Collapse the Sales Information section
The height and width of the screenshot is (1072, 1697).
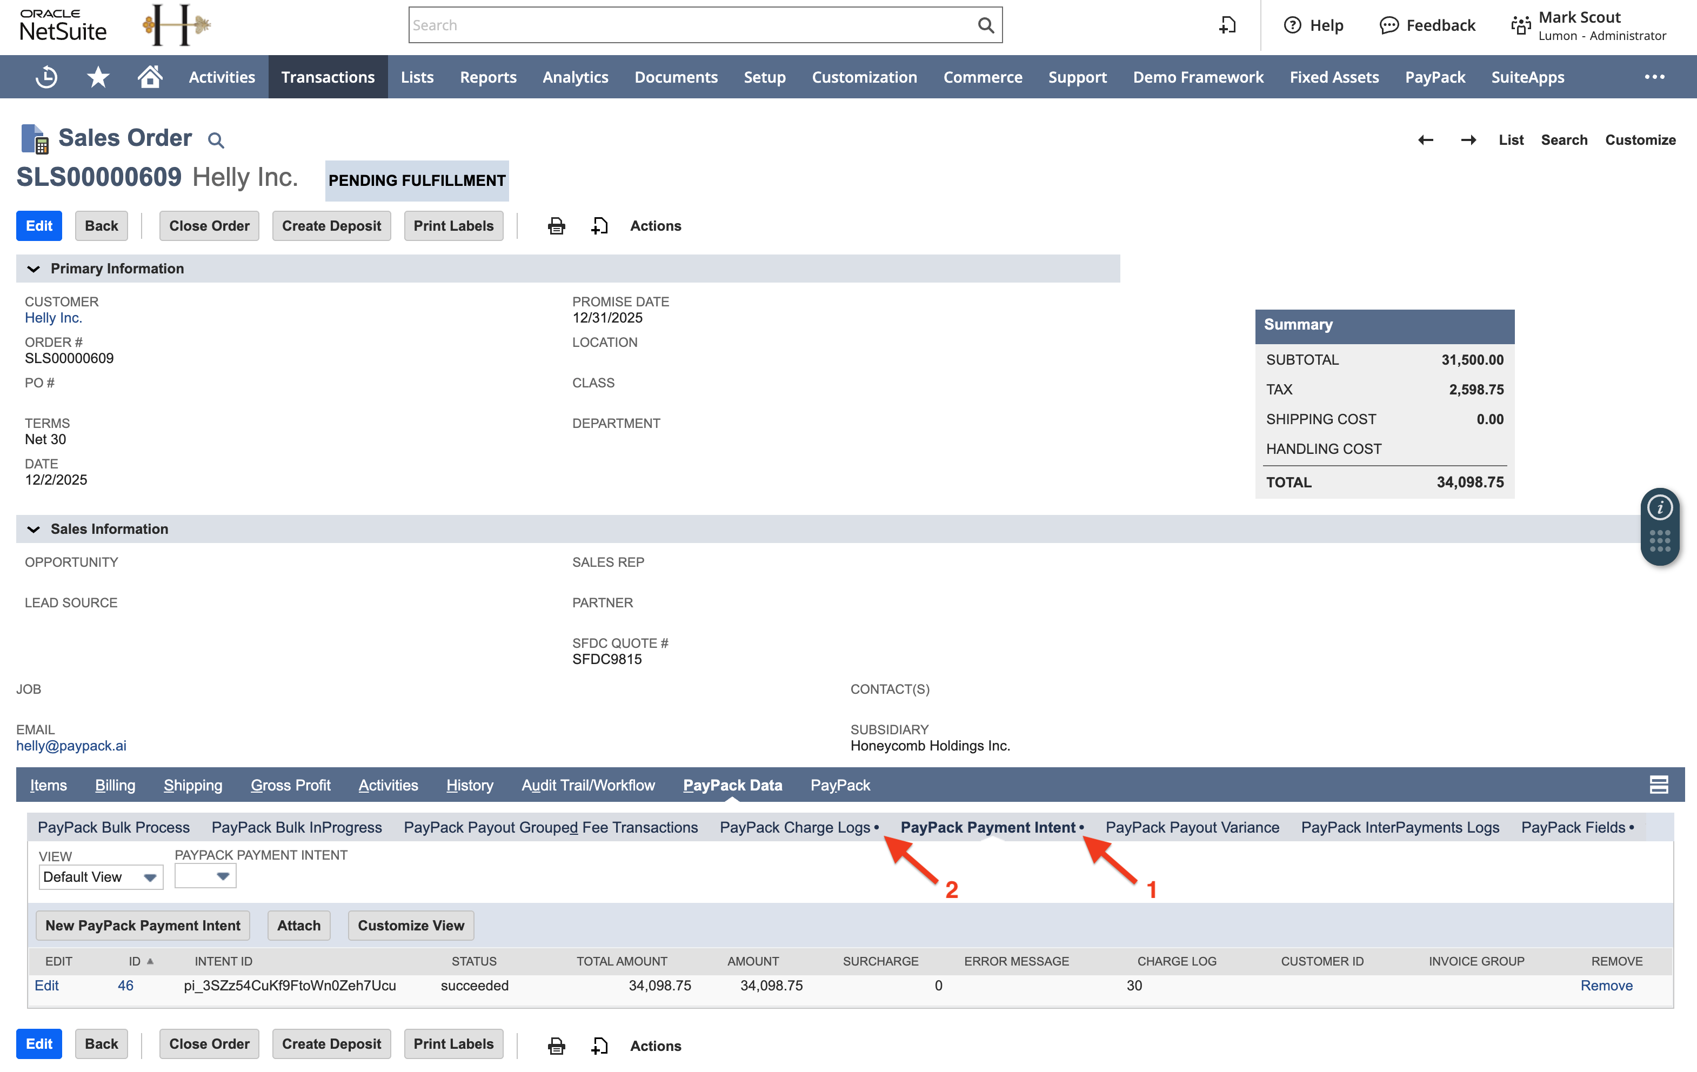pyautogui.click(x=33, y=530)
